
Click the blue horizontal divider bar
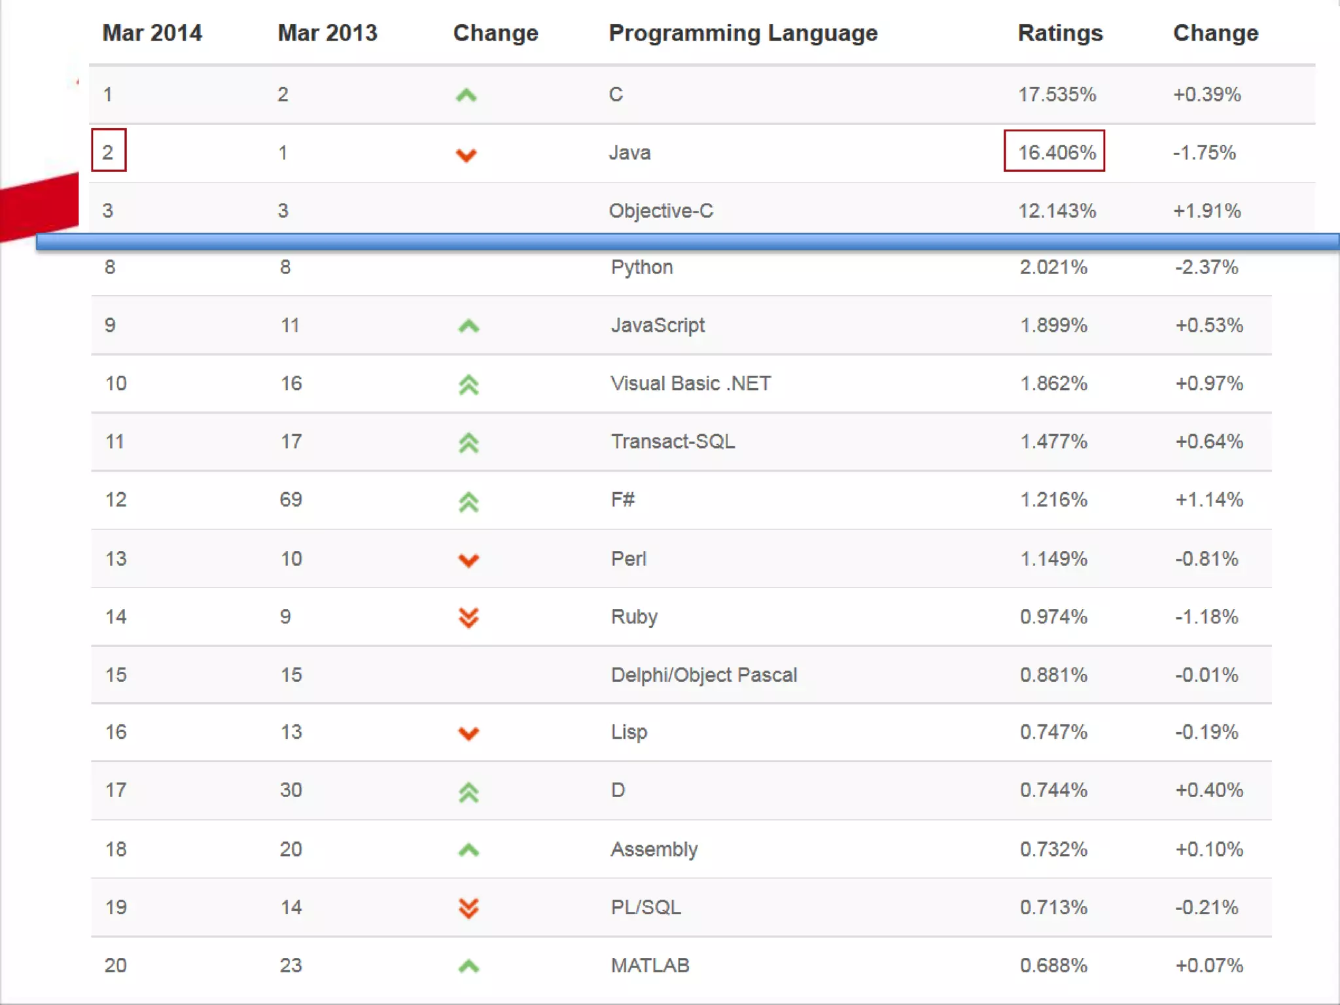click(687, 242)
